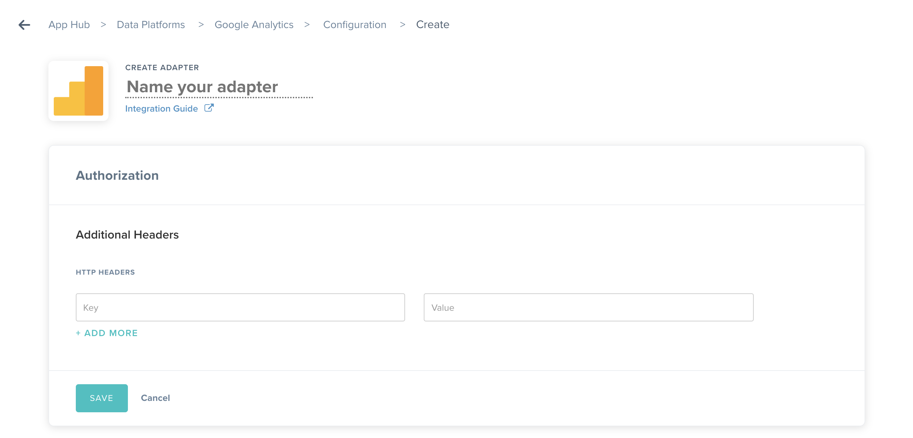This screenshot has height=438, width=913.
Task: Select the Create breadcrumb item
Action: (433, 24)
